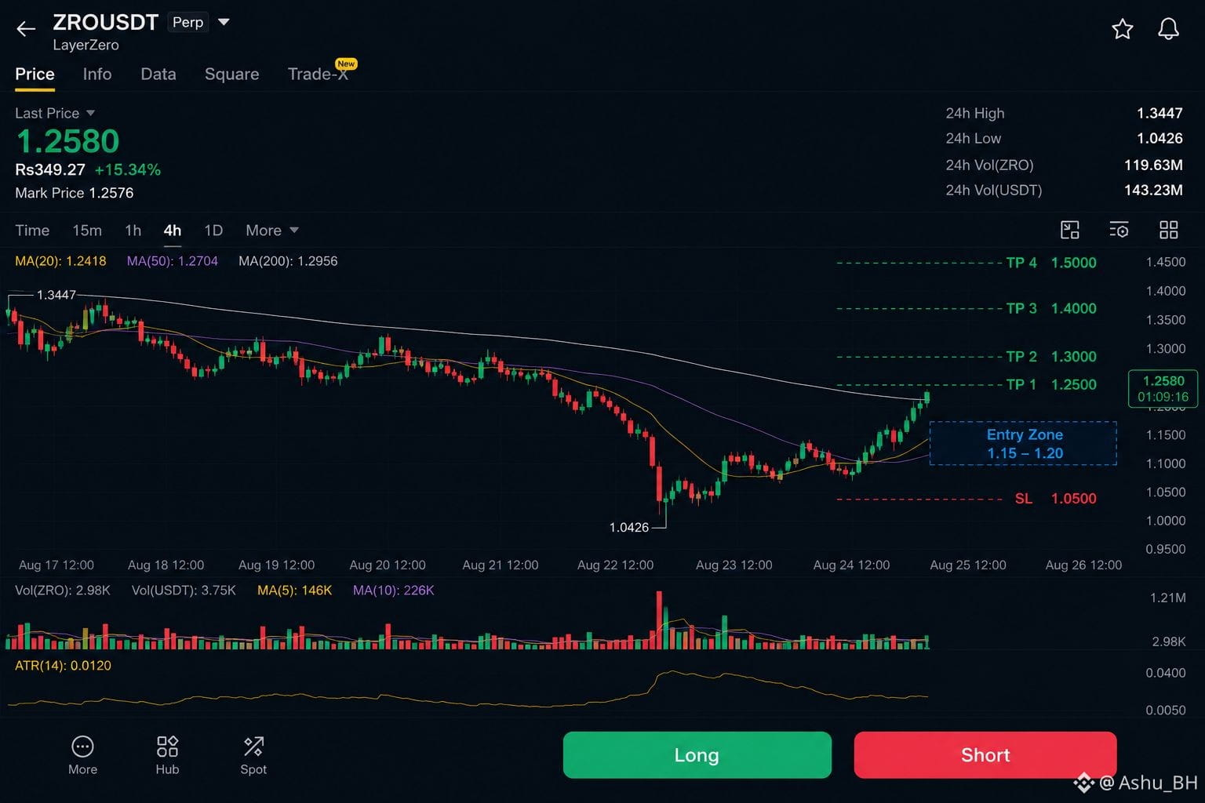Switch to the Info tab
This screenshot has width=1205, height=803.
97,74
